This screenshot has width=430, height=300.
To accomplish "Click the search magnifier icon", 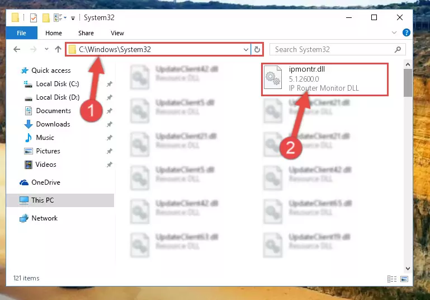I will click(398, 49).
